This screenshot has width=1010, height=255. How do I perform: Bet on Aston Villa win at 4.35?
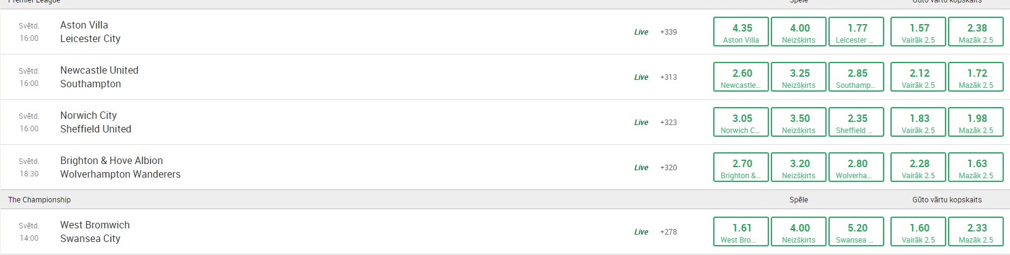[742, 32]
